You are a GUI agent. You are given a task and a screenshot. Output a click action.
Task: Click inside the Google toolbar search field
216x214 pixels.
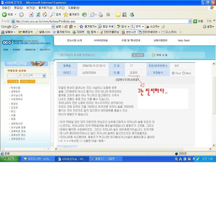click(x=35, y=27)
